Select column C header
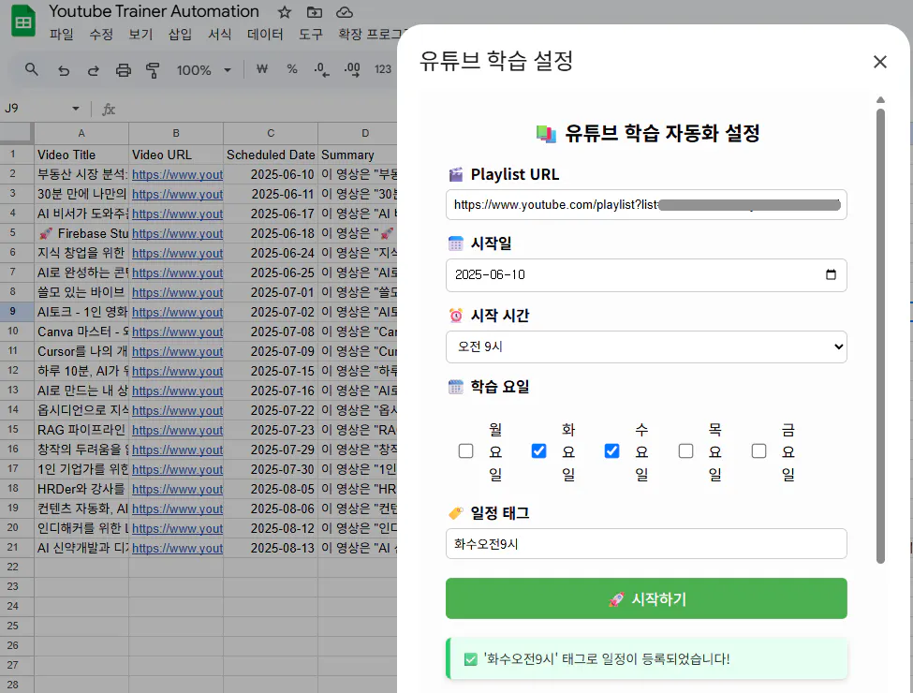This screenshot has height=693, width=913. (x=271, y=133)
